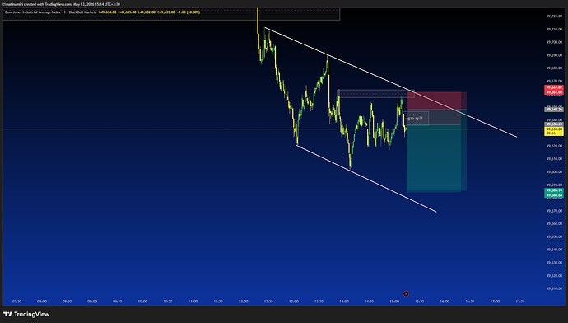Viewport: 568px width, 323px height.
Task: Click the 16:00 time axis label
Action: (x=445, y=302)
